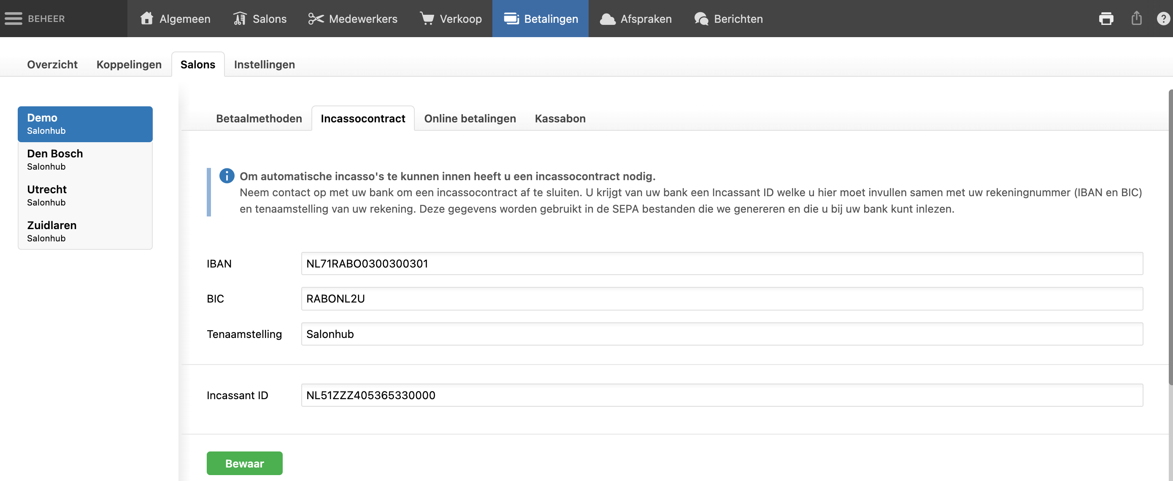The image size is (1173, 481).
Task: Click the IBAN field label
Action: pos(219,264)
